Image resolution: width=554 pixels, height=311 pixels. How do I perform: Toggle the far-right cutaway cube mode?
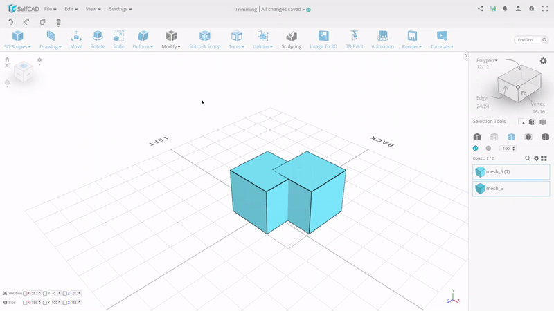coord(545,137)
